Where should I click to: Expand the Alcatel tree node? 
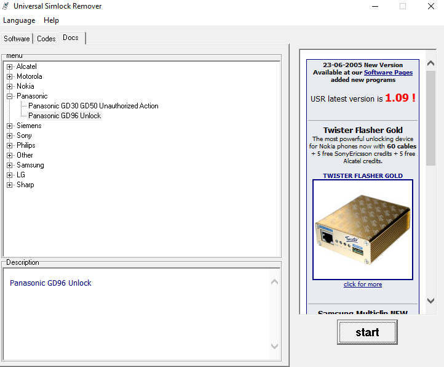[x=10, y=67]
